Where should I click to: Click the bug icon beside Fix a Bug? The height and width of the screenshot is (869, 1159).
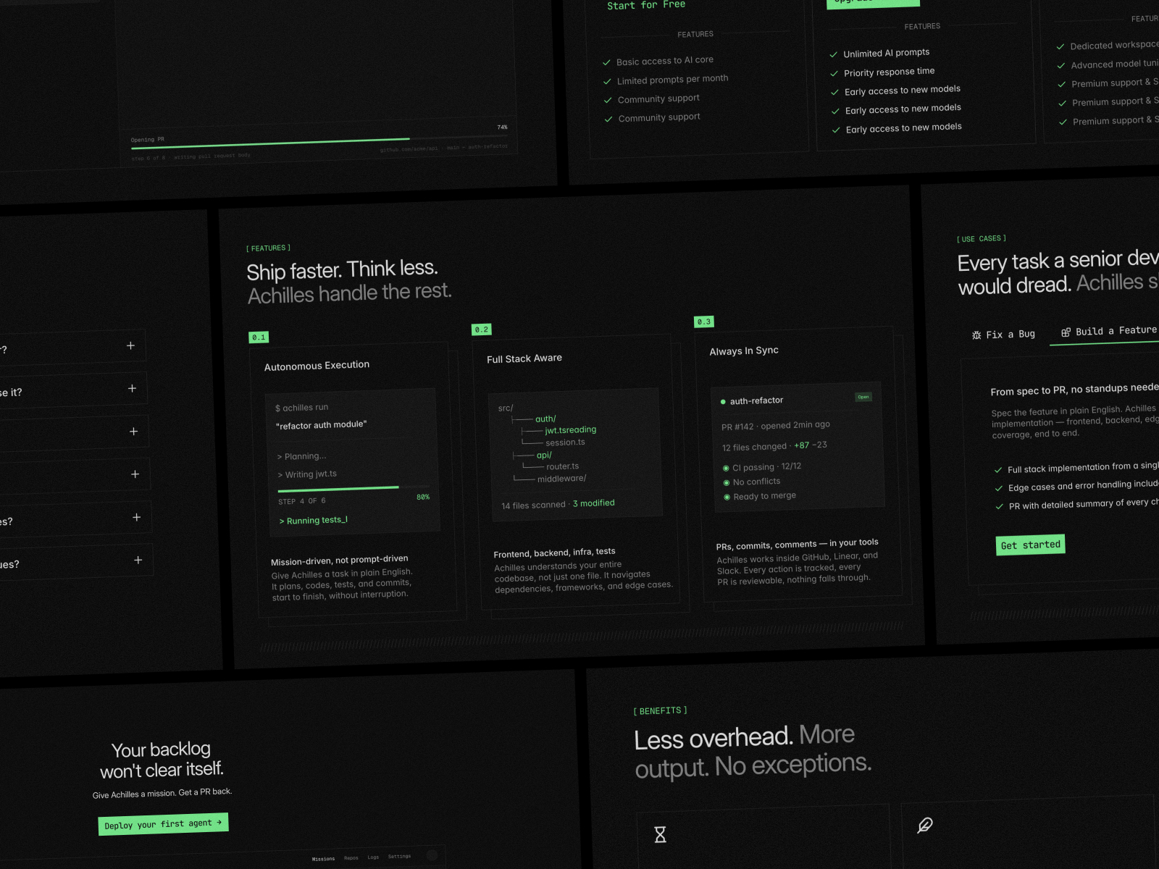[976, 335]
